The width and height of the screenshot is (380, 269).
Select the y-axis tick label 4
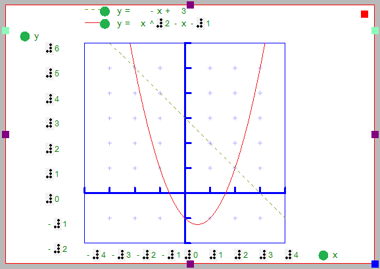(x=53, y=99)
